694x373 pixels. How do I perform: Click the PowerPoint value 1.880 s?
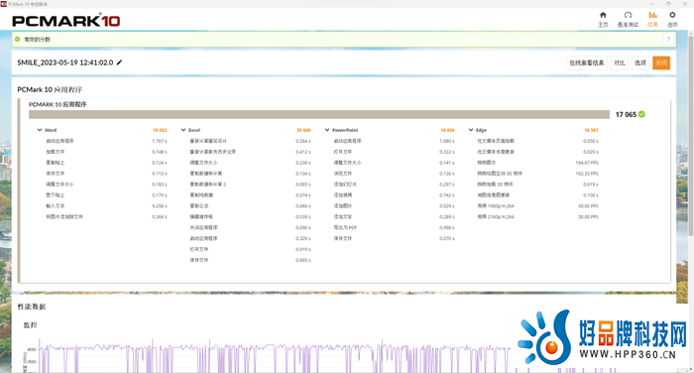447,141
